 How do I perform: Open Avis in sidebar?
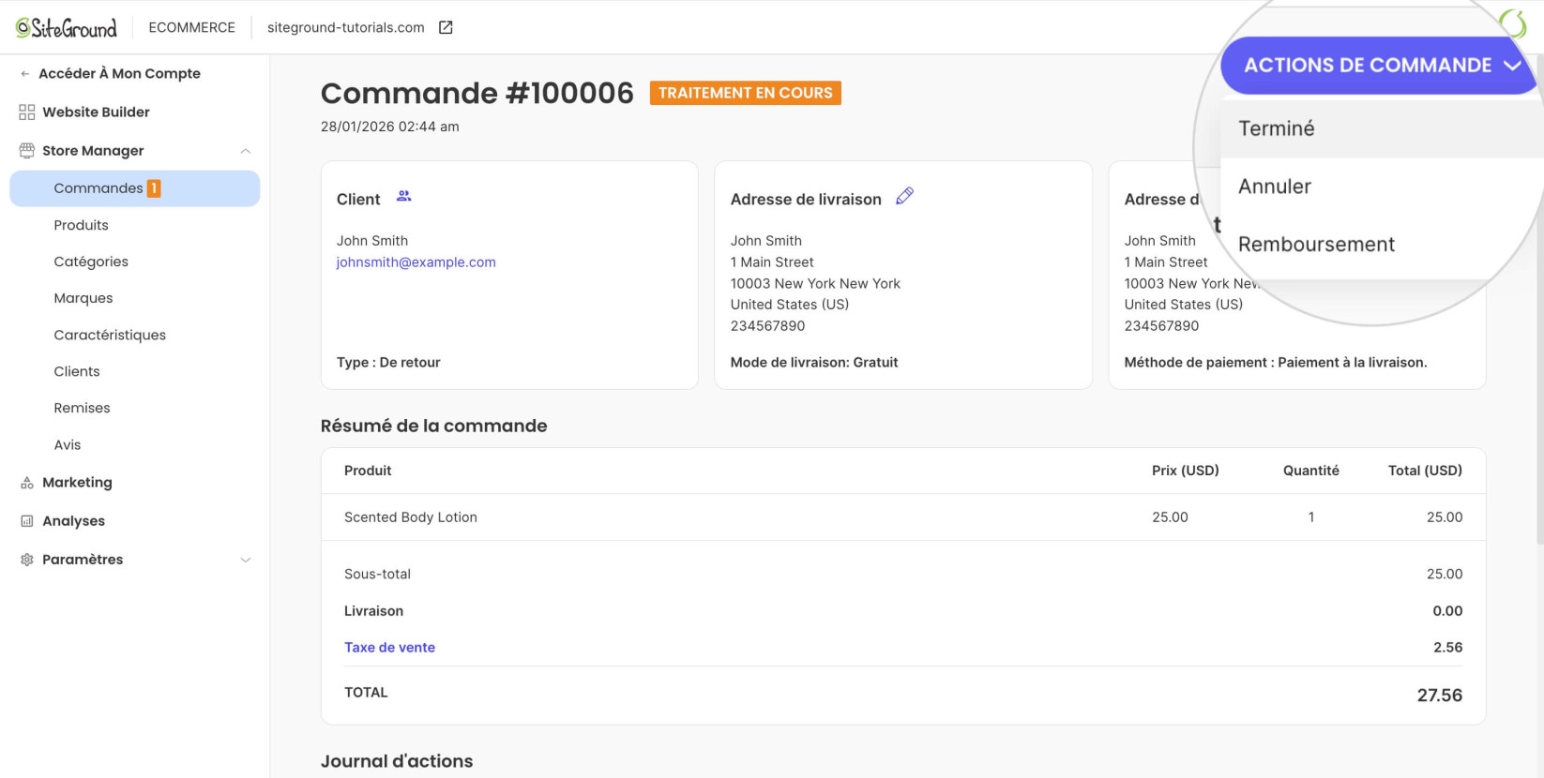[x=68, y=444]
